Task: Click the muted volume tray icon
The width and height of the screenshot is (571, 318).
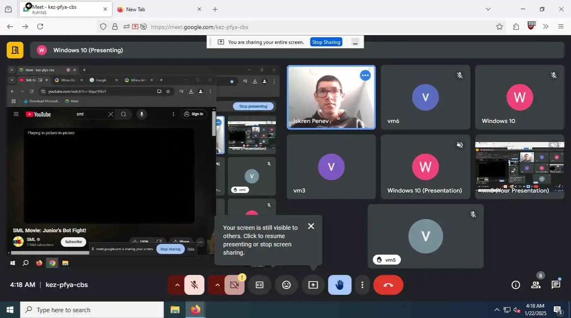Action: (517, 310)
